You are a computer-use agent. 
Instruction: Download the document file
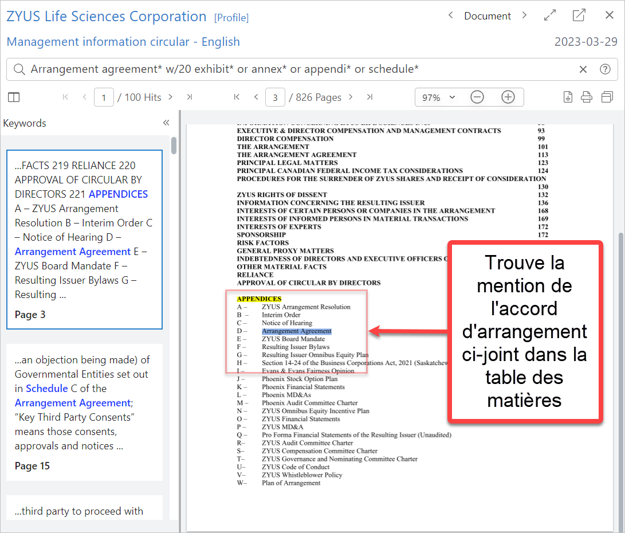(568, 97)
